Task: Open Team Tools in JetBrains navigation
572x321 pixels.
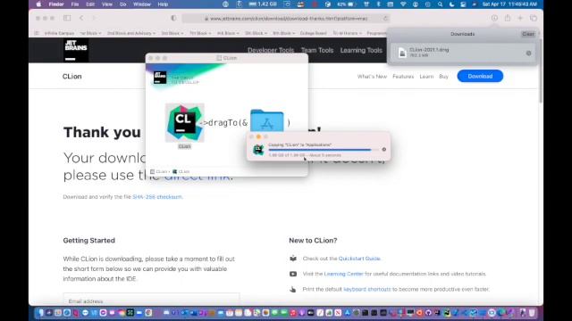Action: tap(317, 50)
